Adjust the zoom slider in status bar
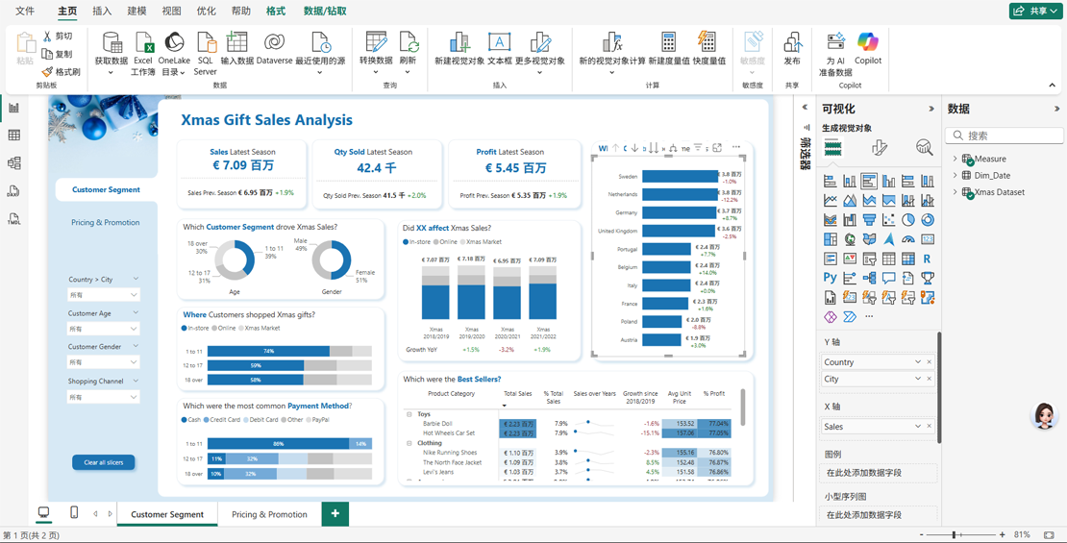This screenshot has height=543, width=1067. pyautogui.click(x=954, y=534)
